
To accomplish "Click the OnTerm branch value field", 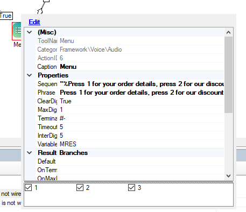I will coord(141,170).
